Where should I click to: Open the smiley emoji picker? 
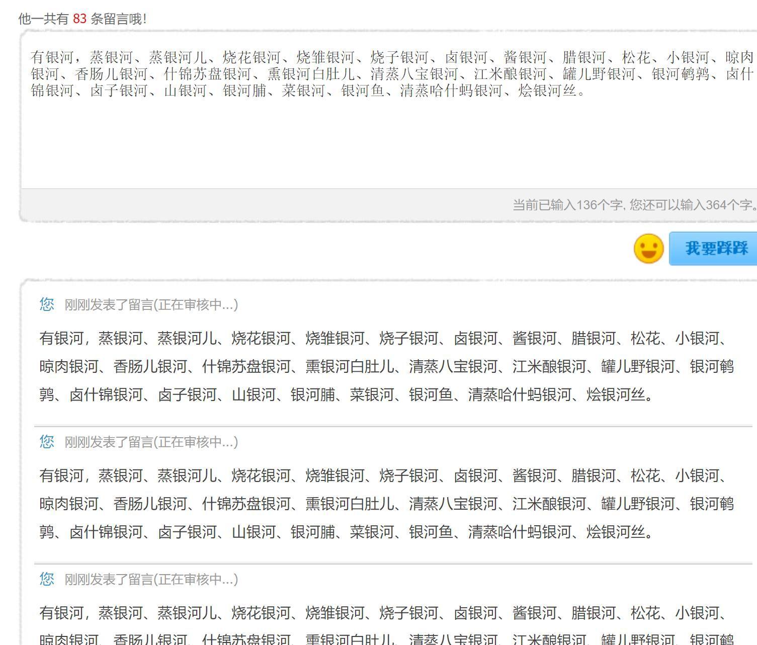[648, 248]
